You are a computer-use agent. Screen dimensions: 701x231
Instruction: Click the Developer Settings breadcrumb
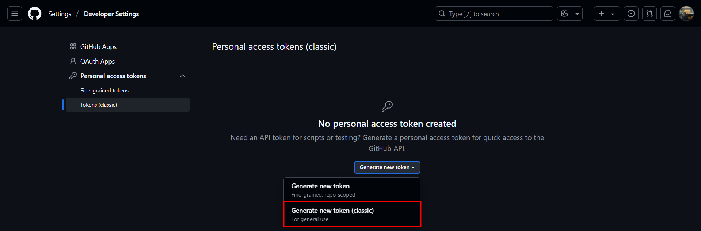111,14
